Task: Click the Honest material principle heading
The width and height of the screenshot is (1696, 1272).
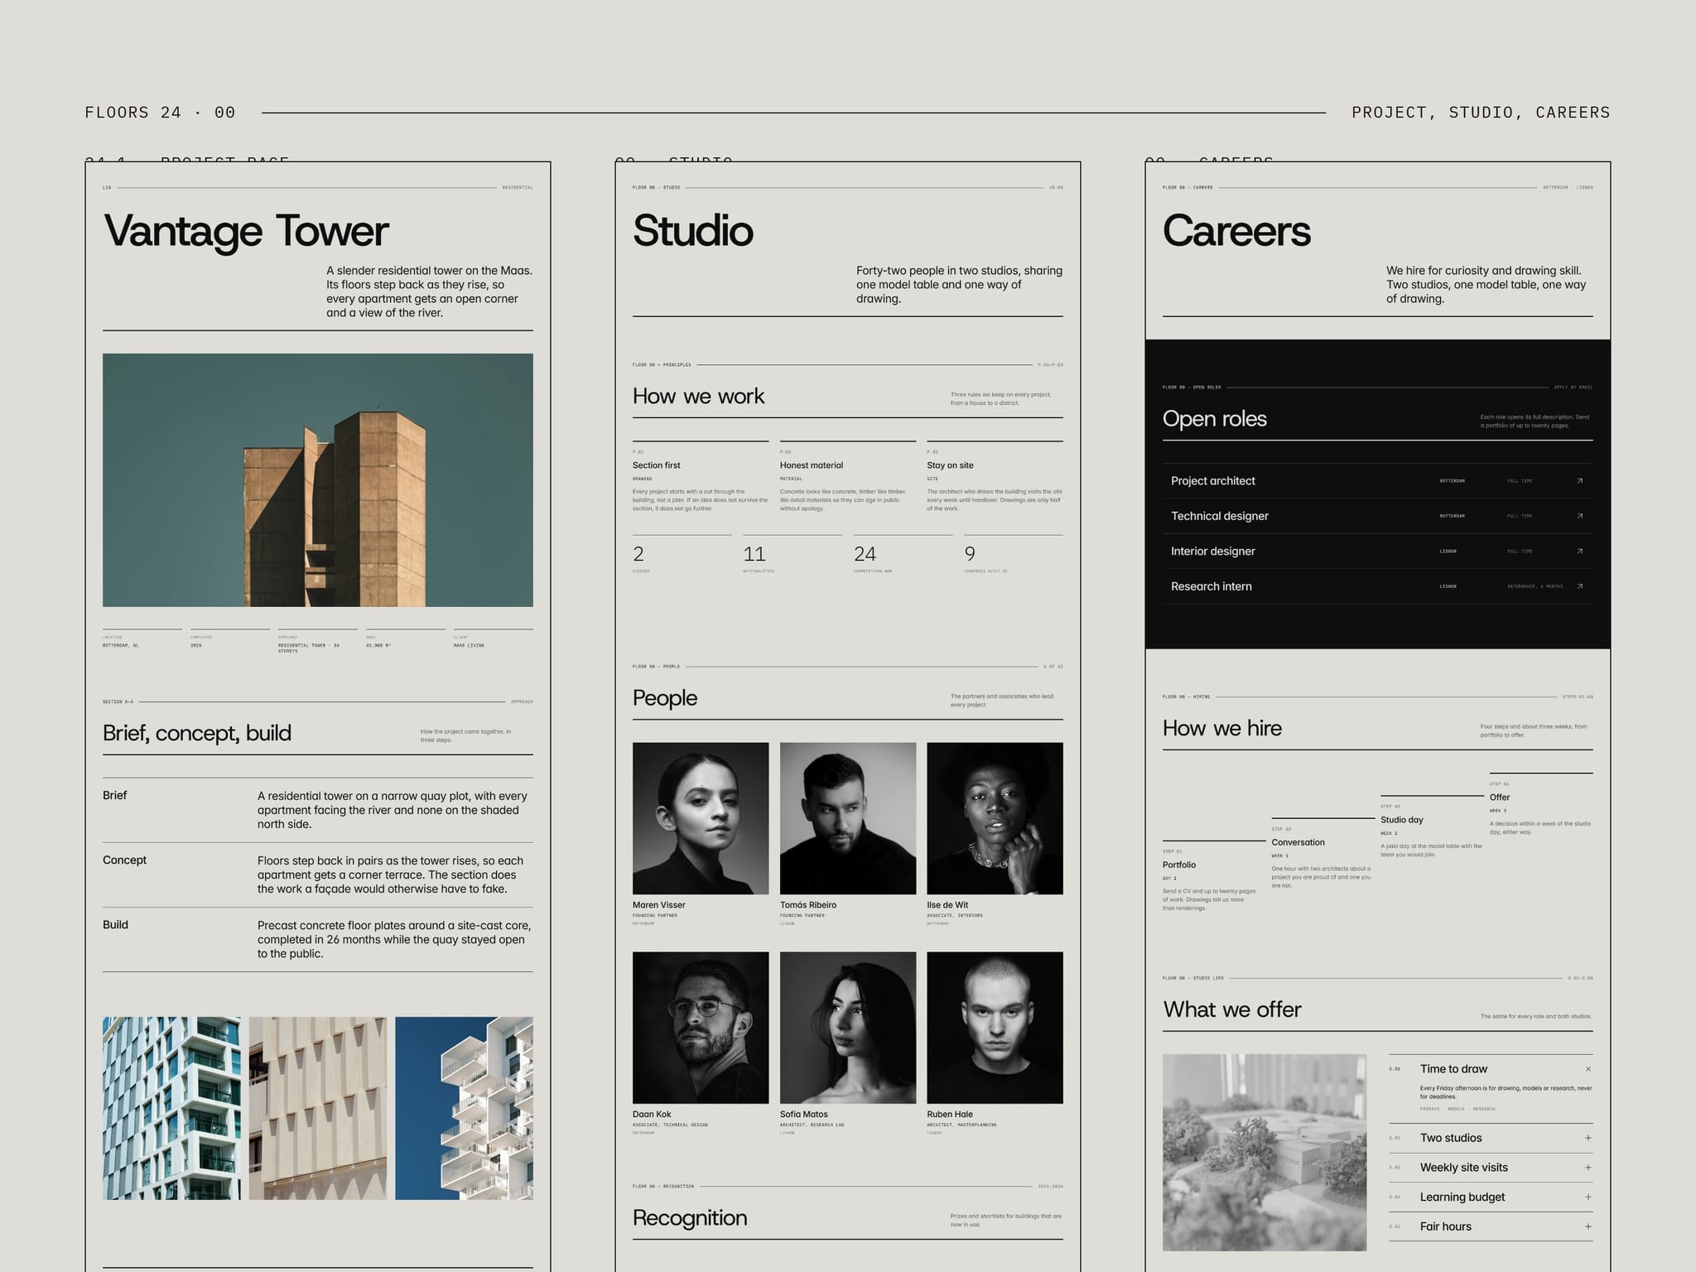Action: pyautogui.click(x=812, y=465)
